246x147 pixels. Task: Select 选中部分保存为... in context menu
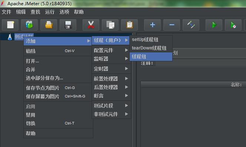click(57, 78)
